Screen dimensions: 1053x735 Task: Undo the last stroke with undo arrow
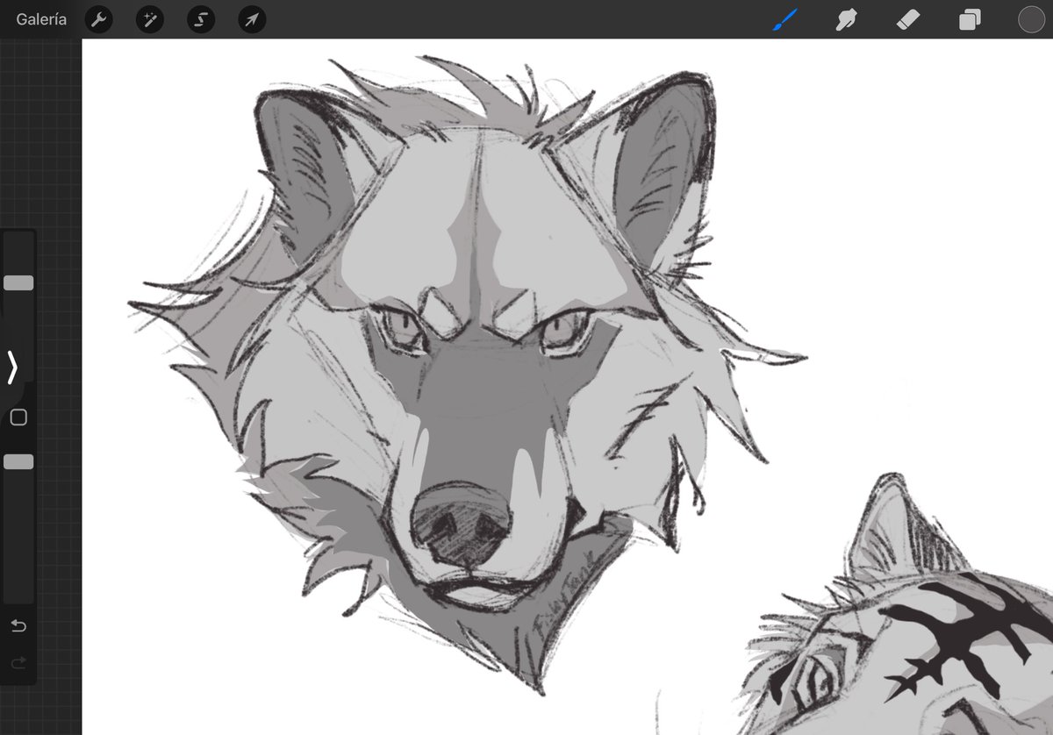(18, 626)
